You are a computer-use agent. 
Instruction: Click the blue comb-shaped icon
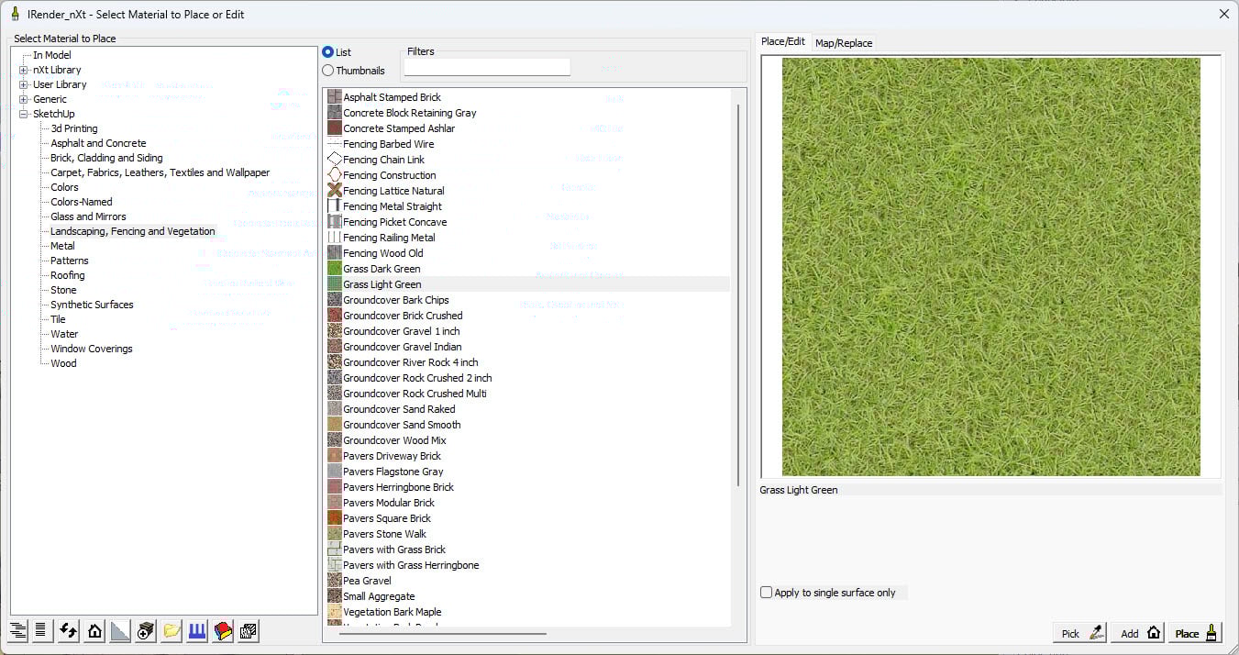pyautogui.click(x=197, y=630)
